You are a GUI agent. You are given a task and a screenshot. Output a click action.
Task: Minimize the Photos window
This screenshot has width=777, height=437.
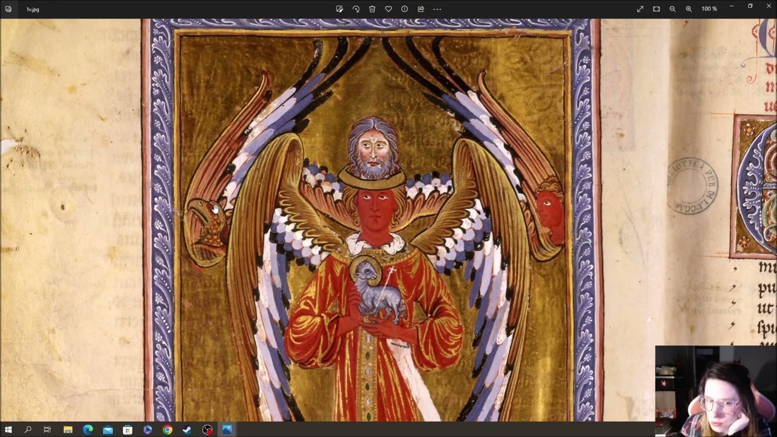731,6
